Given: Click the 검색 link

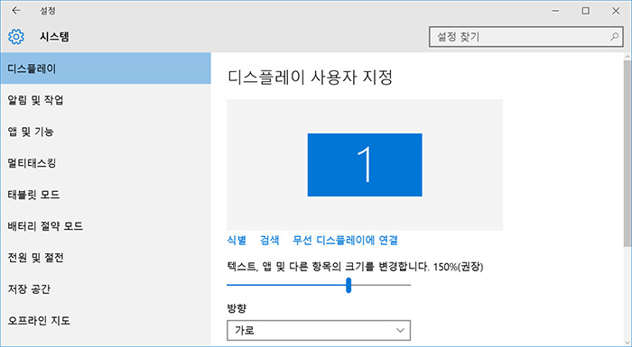Looking at the screenshot, I should 270,241.
